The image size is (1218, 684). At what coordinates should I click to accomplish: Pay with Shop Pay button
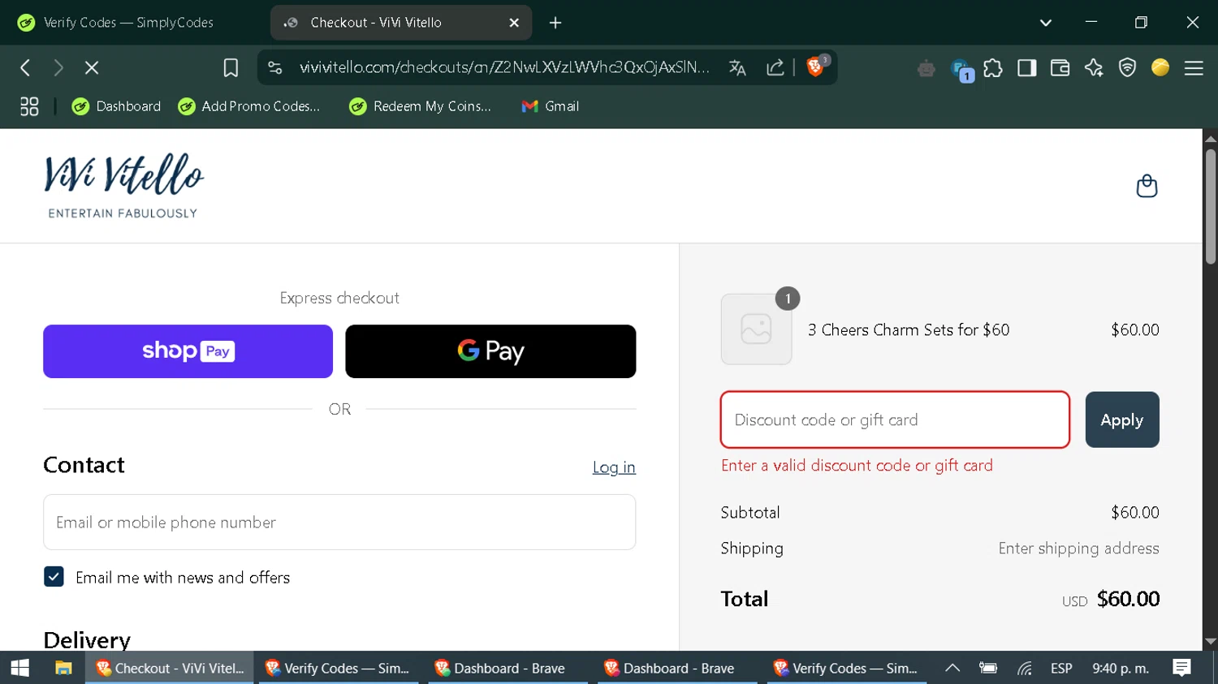(x=188, y=351)
